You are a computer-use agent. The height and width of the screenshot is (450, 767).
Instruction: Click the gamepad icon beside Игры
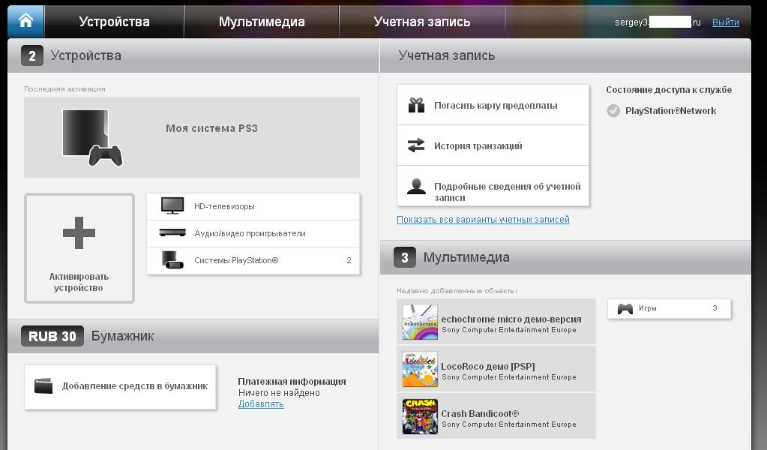[625, 309]
